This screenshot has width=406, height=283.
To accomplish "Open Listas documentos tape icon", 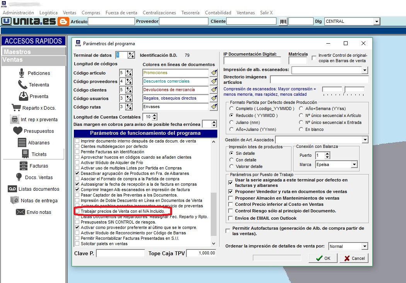I will pyautogui.click(x=12, y=189).
